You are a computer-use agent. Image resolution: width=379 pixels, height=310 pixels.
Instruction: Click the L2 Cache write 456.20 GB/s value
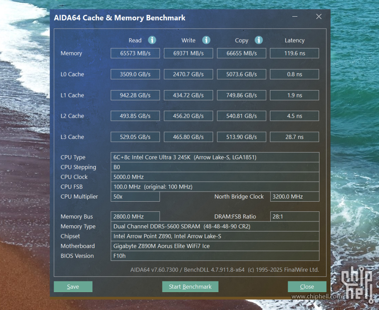coord(188,116)
